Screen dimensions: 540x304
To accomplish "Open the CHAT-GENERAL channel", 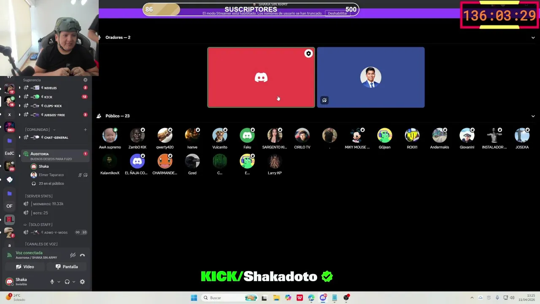I will tap(55, 137).
